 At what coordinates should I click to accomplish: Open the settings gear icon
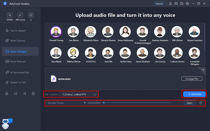187,4
